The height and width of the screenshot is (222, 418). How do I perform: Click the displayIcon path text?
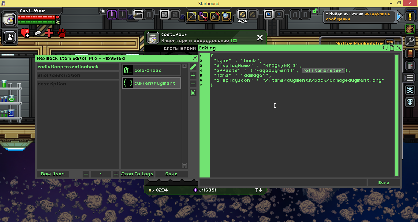tap(323, 80)
